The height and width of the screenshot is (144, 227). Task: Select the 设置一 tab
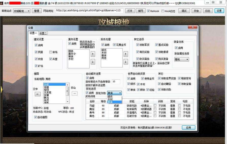point(33,33)
